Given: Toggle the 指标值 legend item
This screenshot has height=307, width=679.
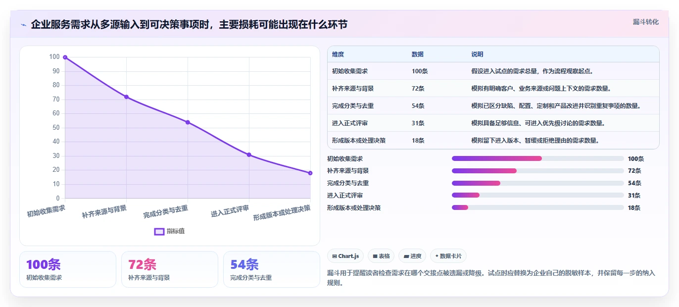Looking at the screenshot, I should click(169, 231).
